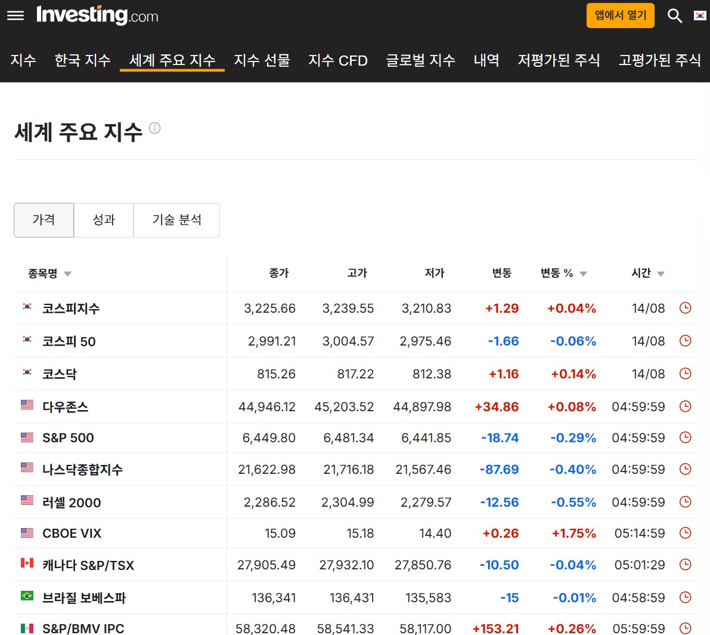This screenshot has width=710, height=635.
Task: Click the Investing.com logo
Action: coord(97,15)
